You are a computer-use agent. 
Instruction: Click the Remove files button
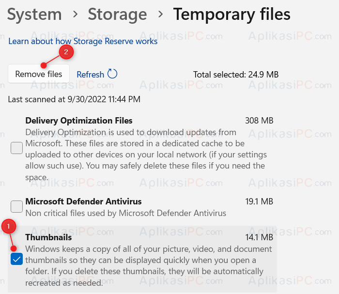click(x=39, y=74)
